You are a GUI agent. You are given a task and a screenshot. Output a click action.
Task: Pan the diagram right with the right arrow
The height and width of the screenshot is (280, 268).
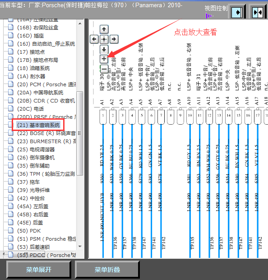coord(114,39)
